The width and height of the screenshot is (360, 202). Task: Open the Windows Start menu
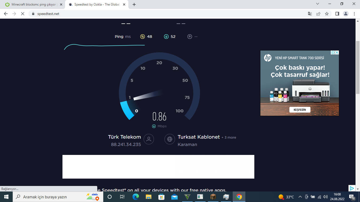[6, 197]
